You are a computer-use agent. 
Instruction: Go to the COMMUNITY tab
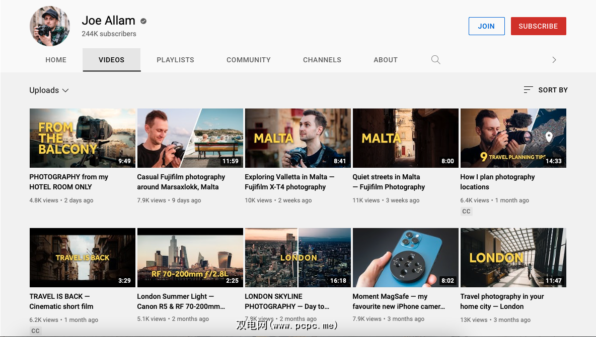[x=249, y=60]
